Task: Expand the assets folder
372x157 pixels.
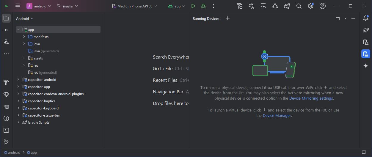Action: click(24, 58)
